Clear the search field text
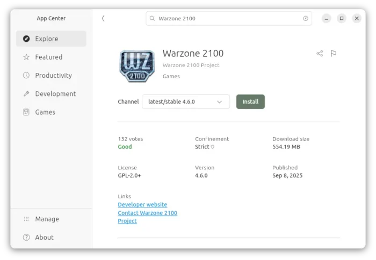Viewport: 376px width, 260px height. [x=306, y=18]
